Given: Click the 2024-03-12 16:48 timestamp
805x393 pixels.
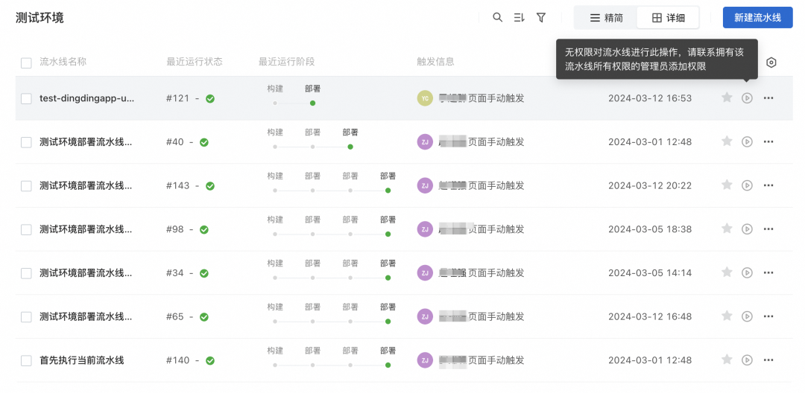Looking at the screenshot, I should [x=650, y=316].
